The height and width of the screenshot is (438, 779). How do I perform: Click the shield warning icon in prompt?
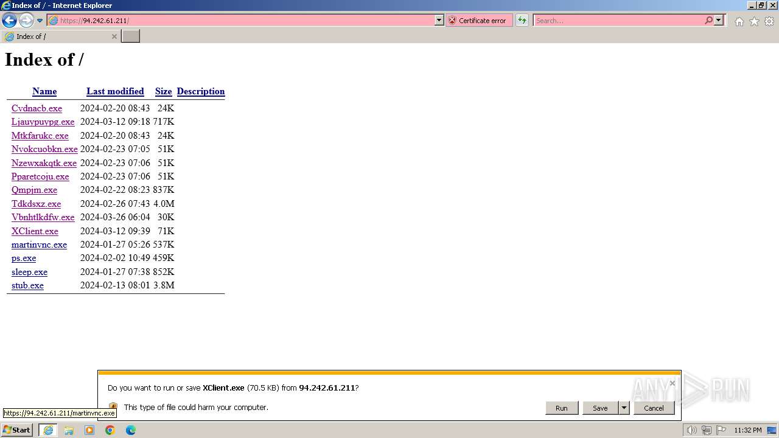point(113,407)
